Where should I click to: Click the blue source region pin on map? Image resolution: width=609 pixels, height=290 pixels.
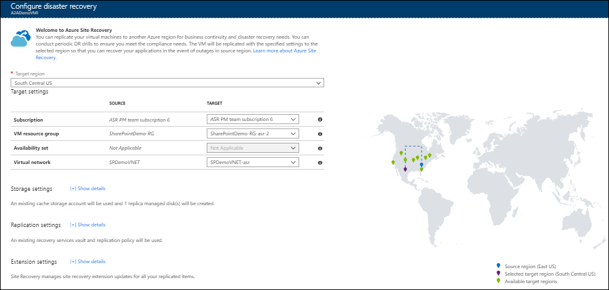(422, 165)
